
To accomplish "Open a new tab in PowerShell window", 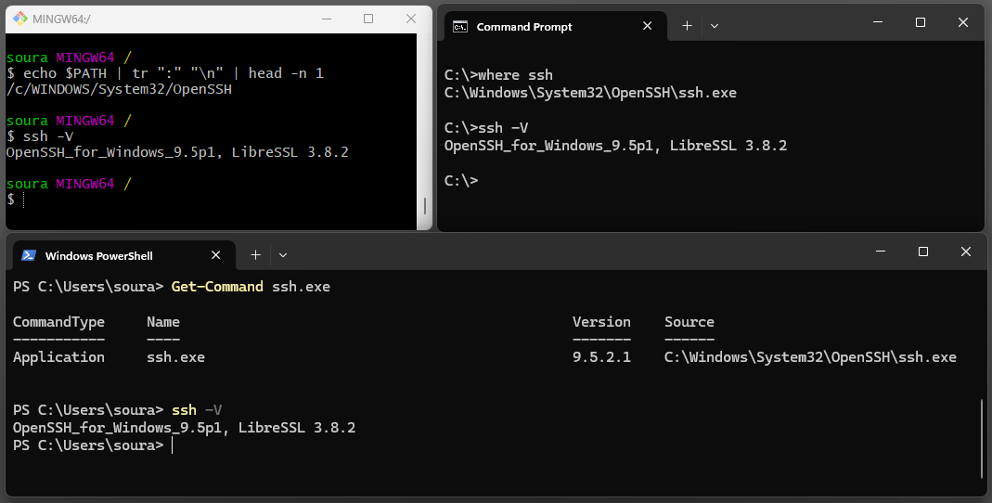I will click(255, 255).
